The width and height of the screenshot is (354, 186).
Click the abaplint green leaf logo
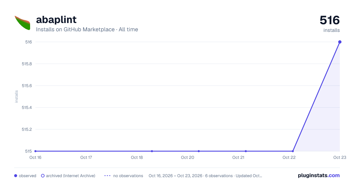22,23
